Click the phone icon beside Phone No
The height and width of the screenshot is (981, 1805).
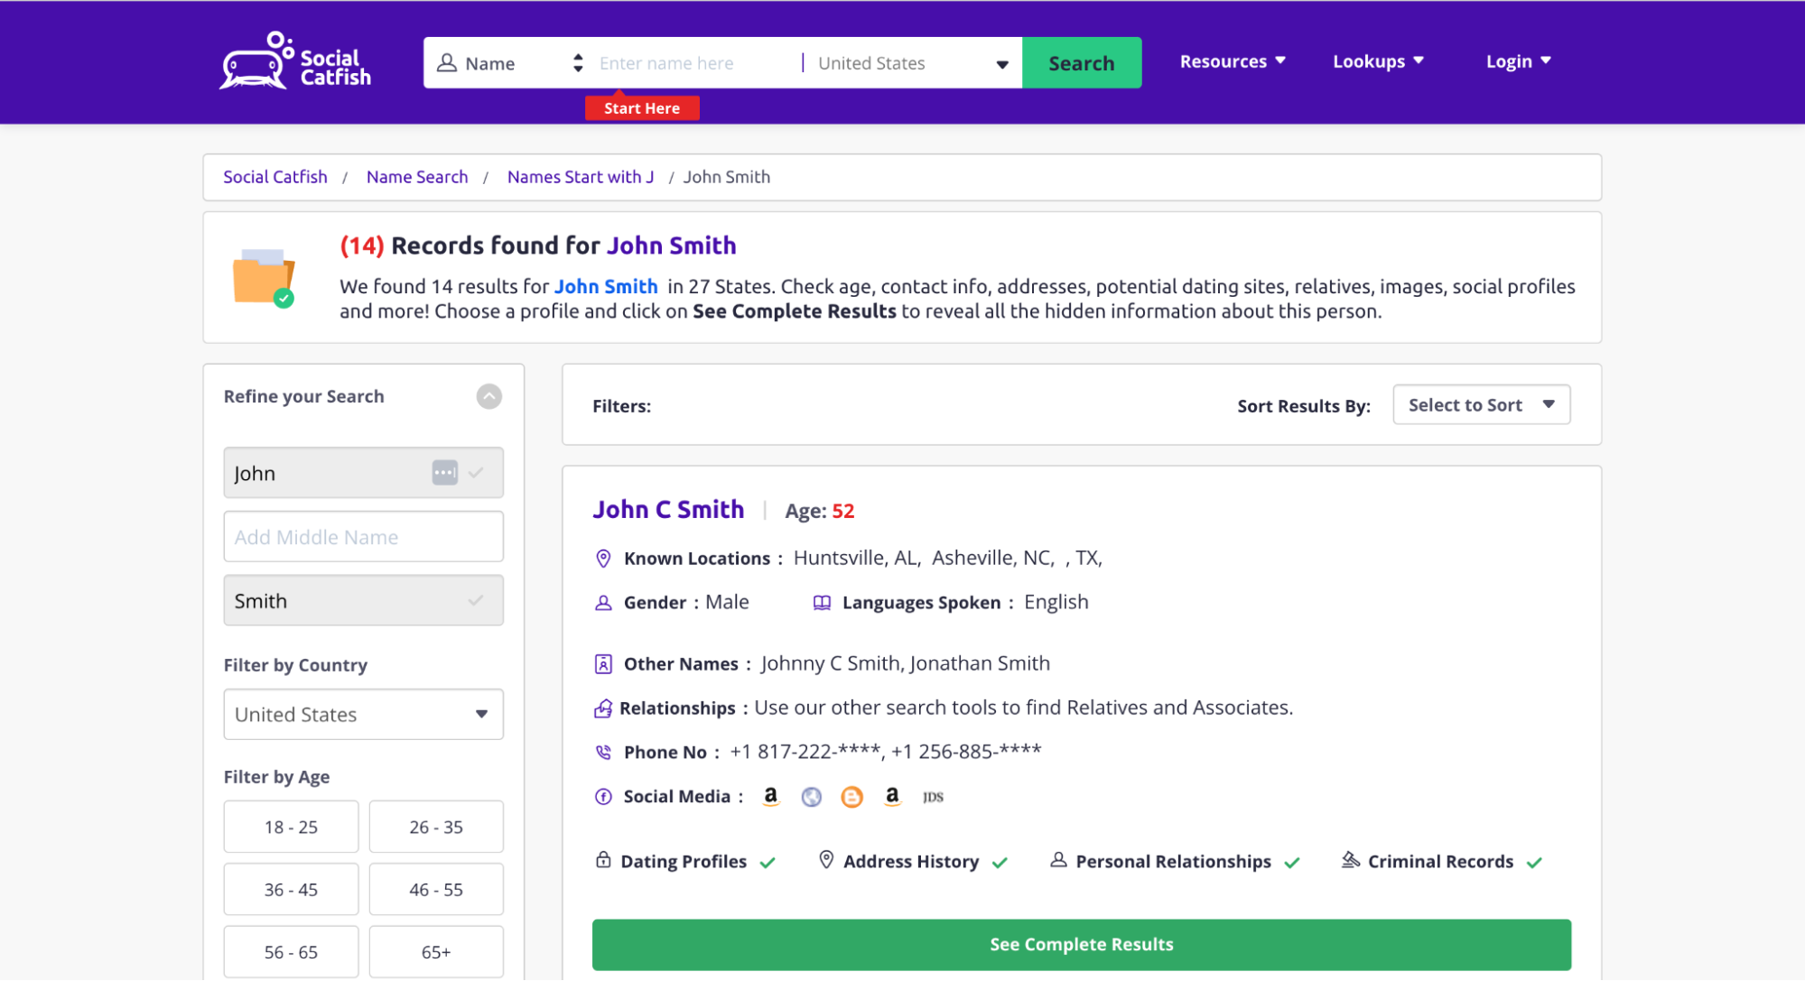603,752
